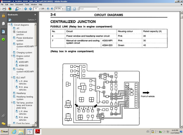Viewport: 183px width, 135px height.
Task: Open the 4G94-GDI engine control bookmark
Action: tap(23, 65)
